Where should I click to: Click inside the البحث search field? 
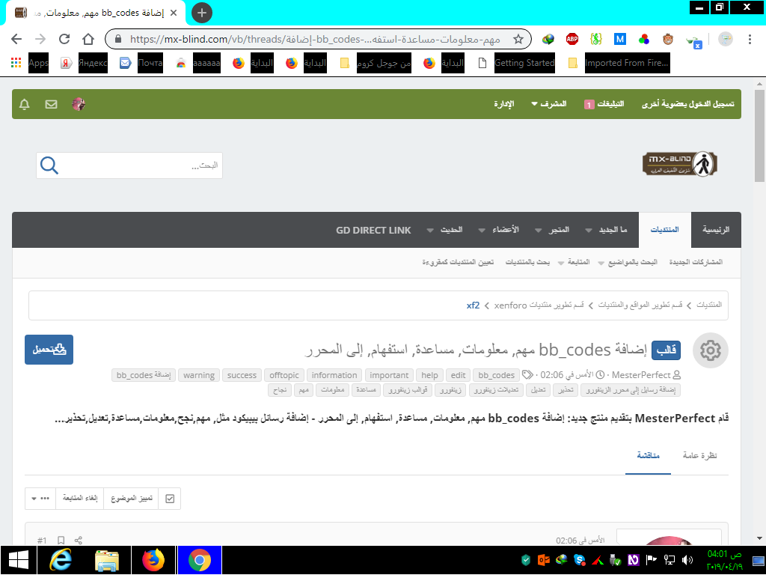142,165
